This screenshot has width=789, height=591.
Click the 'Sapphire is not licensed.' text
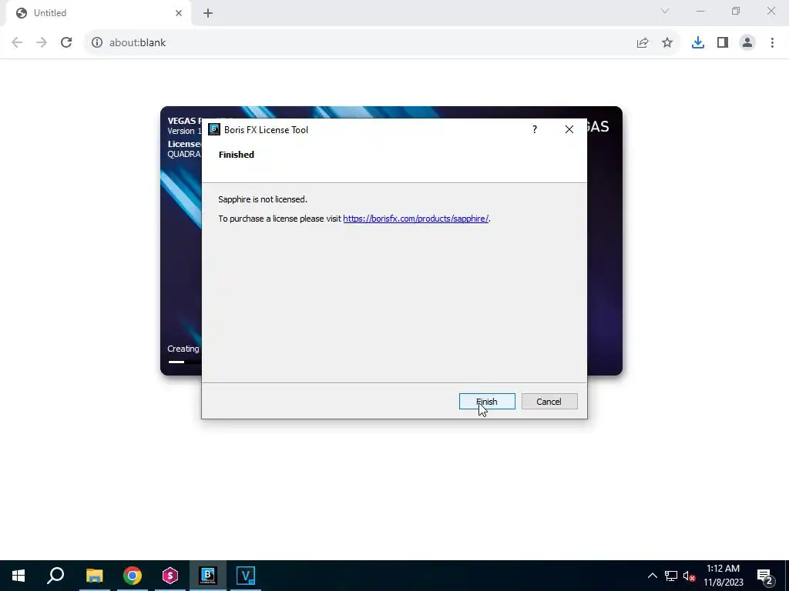coord(263,199)
